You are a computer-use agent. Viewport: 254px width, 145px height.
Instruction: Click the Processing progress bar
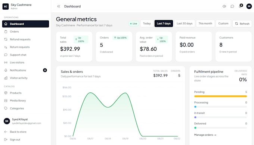pos(220,107)
